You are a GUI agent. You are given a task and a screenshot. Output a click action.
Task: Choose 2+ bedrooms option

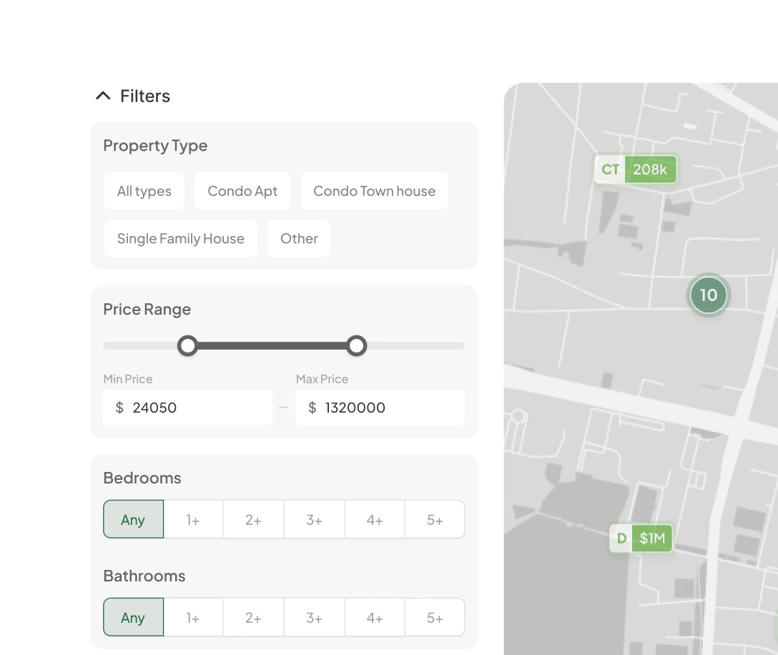[x=253, y=520]
